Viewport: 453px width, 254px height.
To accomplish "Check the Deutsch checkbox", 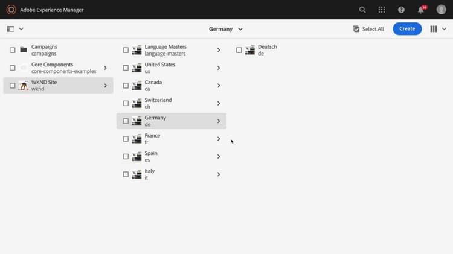I will 239,50.
